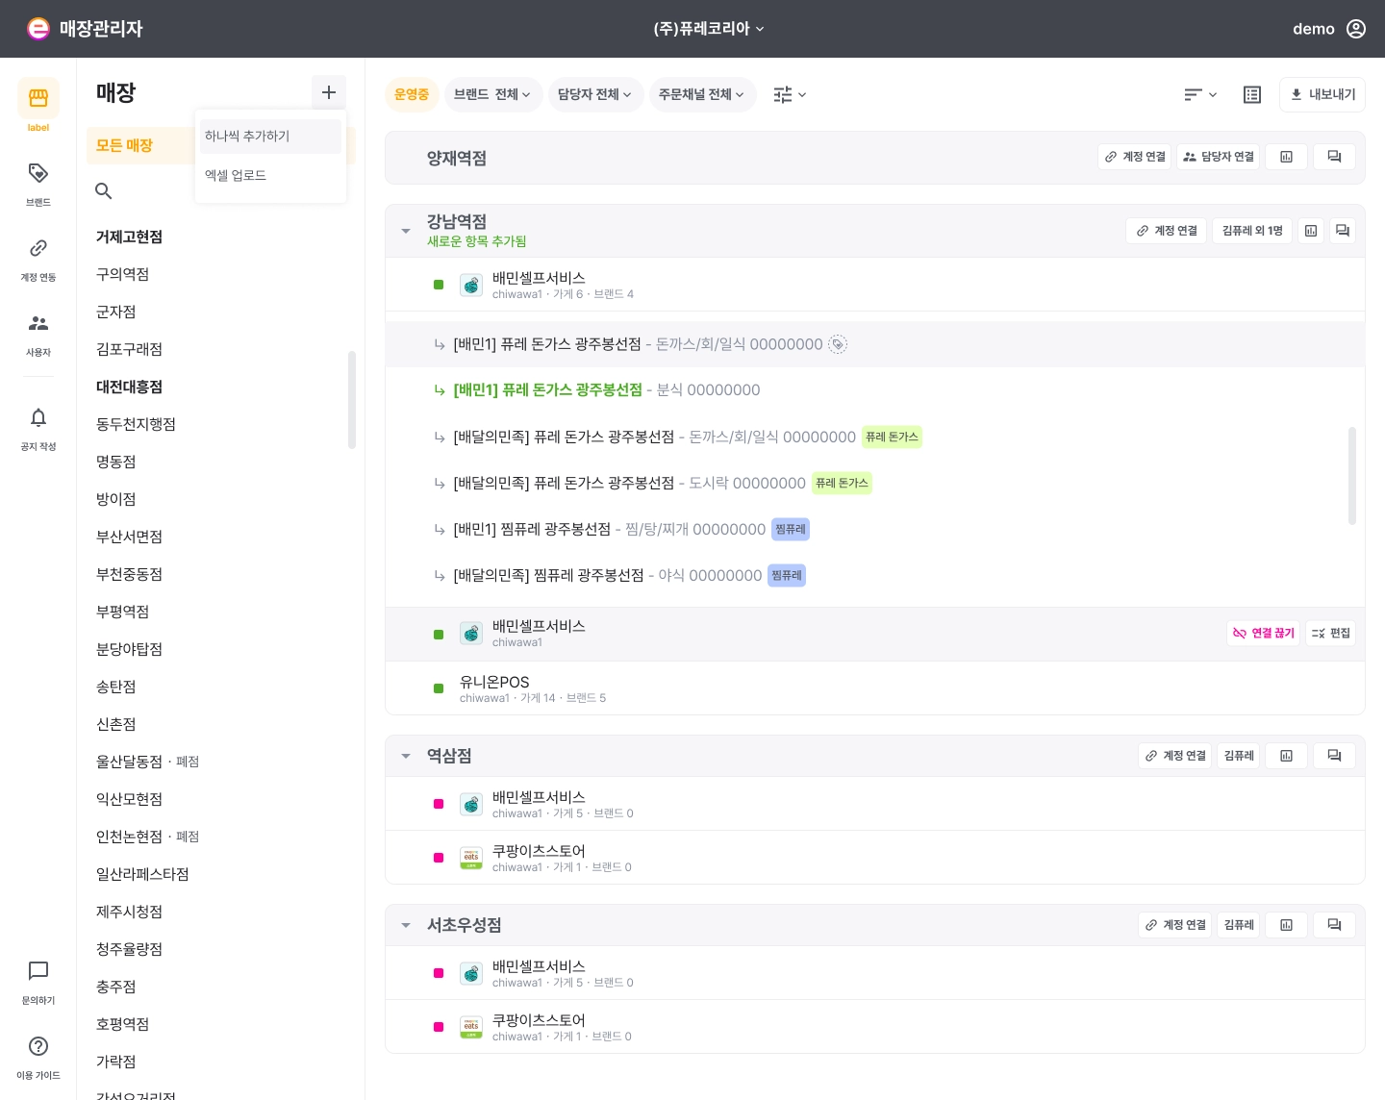
Task: Open the sort order dropdown
Action: (1200, 94)
